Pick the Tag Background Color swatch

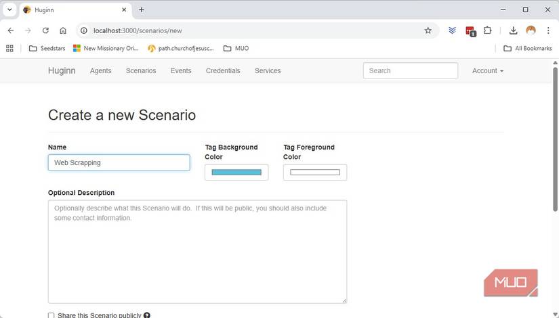click(x=236, y=173)
